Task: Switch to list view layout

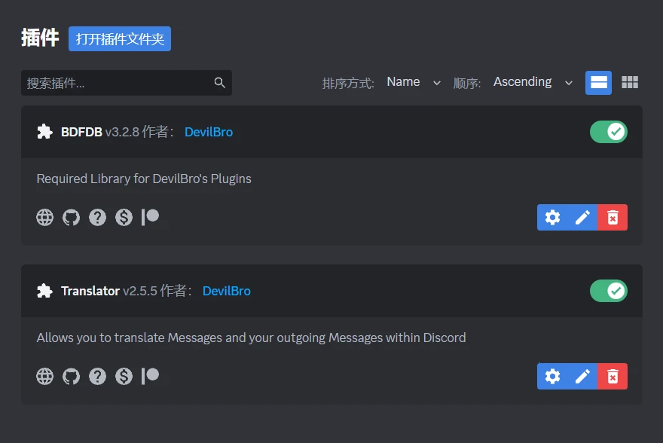Action: tap(598, 82)
